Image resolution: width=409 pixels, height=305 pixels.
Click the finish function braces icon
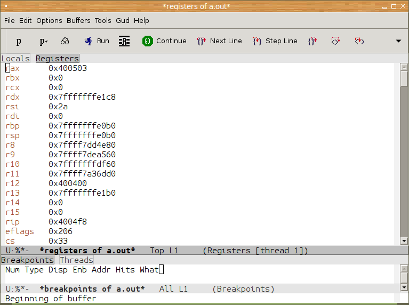coord(312,41)
